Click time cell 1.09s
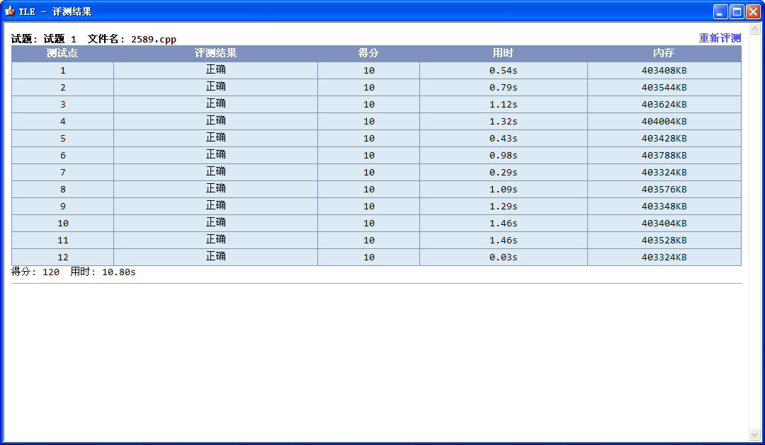 pos(504,190)
